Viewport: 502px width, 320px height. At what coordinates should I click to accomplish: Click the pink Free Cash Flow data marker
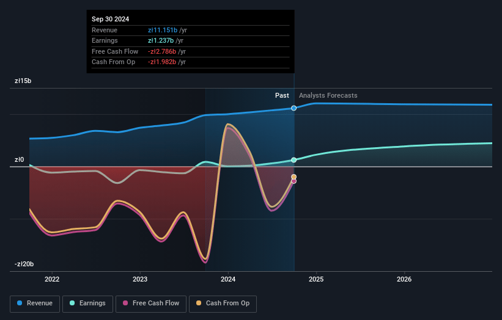(x=293, y=181)
